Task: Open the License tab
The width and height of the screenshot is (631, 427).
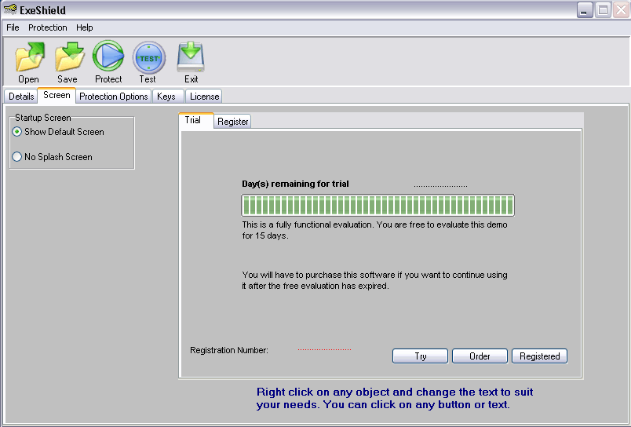Action: coord(205,97)
